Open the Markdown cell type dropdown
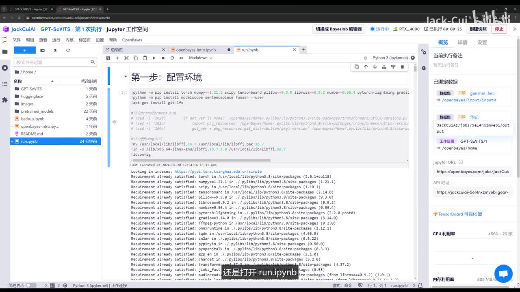The image size is (520, 292). [x=200, y=58]
